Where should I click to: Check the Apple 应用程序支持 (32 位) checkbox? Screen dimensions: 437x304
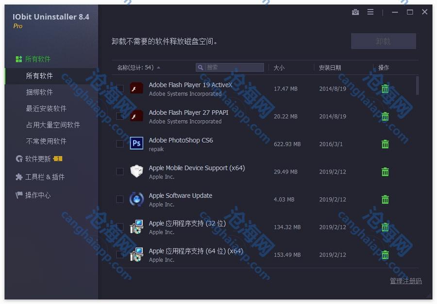(x=120, y=226)
